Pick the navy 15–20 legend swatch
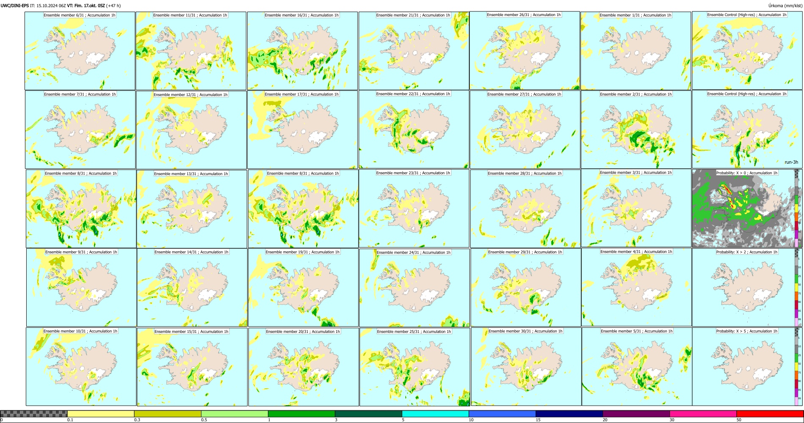804x423 pixels. 569,414
